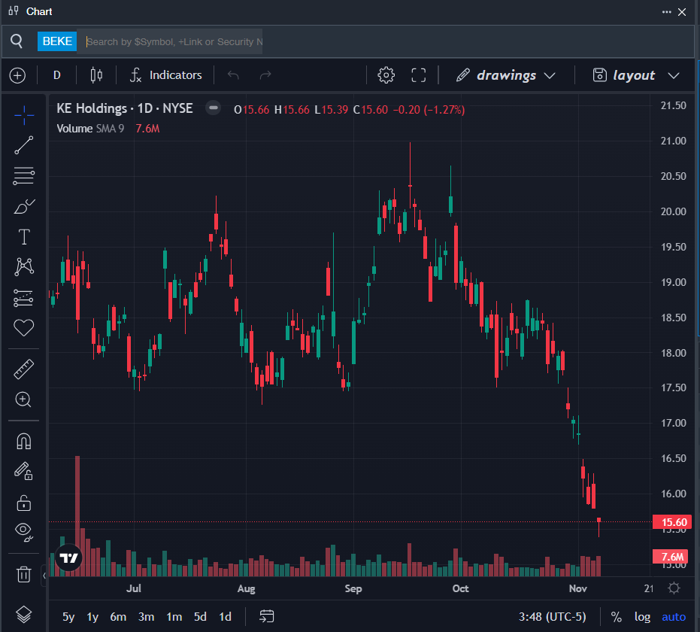Expand the drawings dropdown
The image size is (700, 632).
(549, 75)
